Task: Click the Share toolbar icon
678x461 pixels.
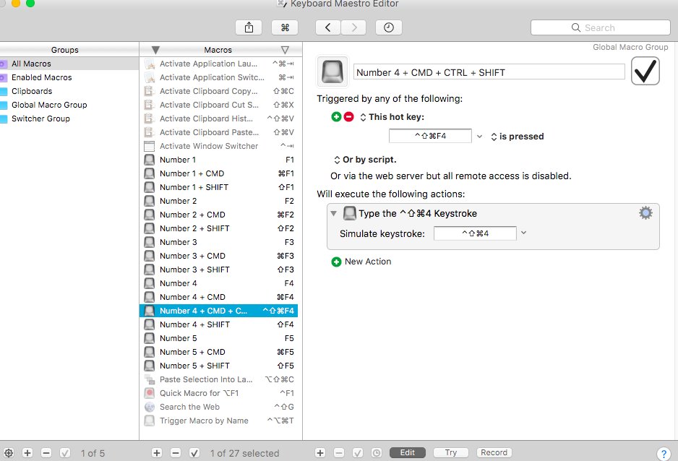Action: tap(249, 27)
